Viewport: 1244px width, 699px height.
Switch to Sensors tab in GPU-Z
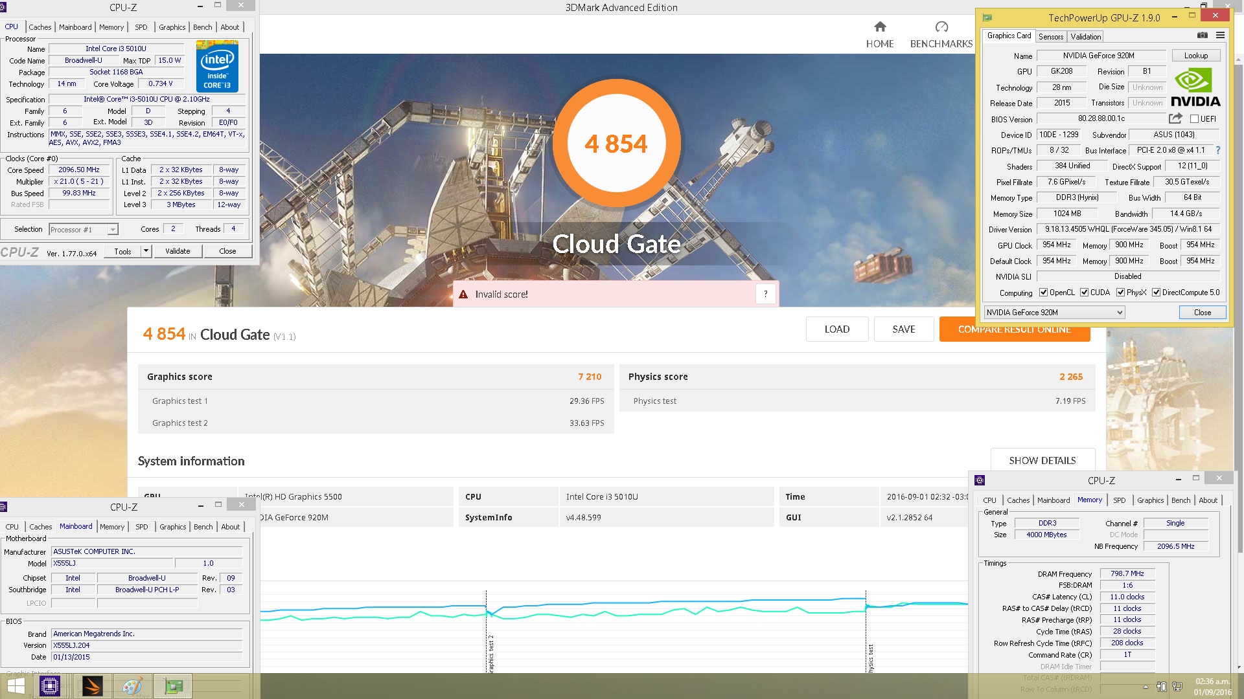coord(1050,37)
